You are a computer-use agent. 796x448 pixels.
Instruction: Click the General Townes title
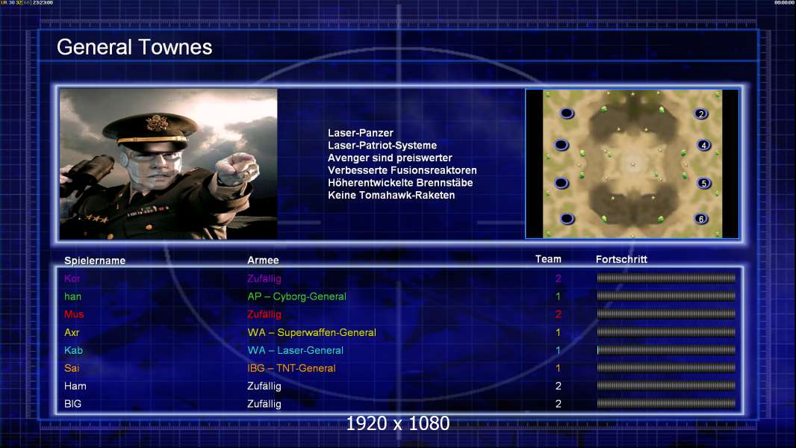(x=134, y=47)
